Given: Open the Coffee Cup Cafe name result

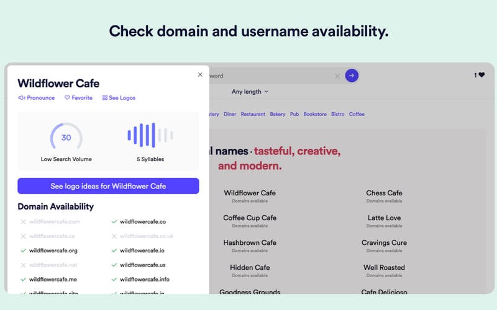Looking at the screenshot, I should point(250,218).
